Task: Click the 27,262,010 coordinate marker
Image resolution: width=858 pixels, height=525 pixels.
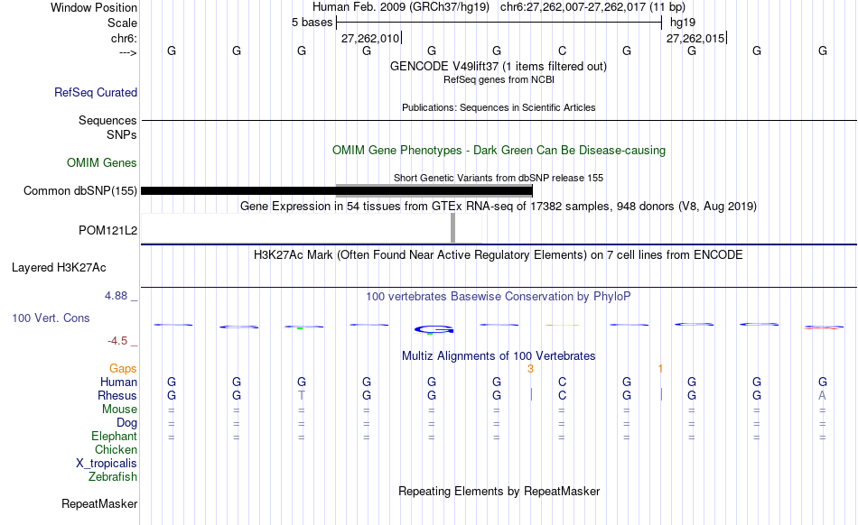Action: pyautogui.click(x=370, y=38)
